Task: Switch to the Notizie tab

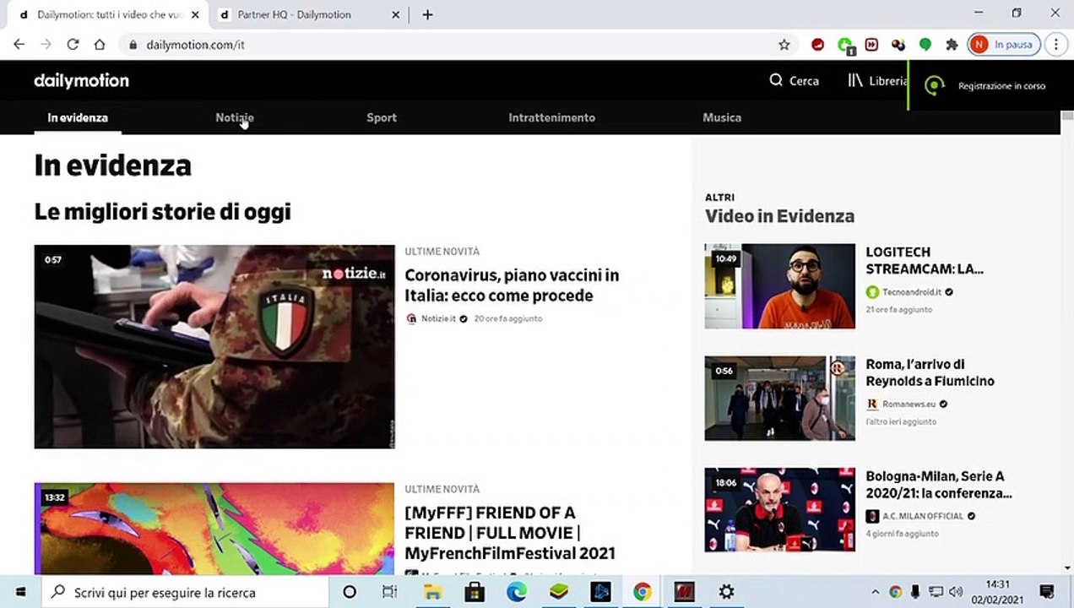Action: [x=235, y=117]
